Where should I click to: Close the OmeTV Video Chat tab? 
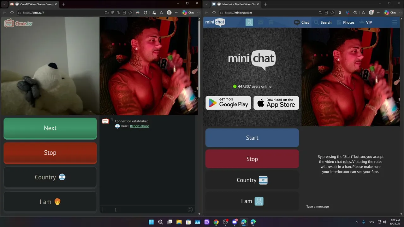(x=56, y=4)
